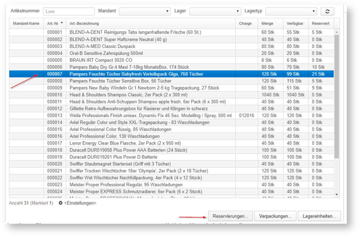360x237 pixels.
Task: Open the Mandant dropdown
Action: point(145,11)
